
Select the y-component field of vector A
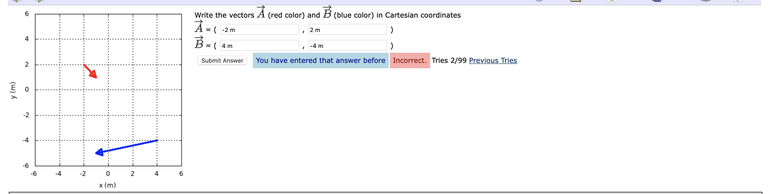[347, 30]
